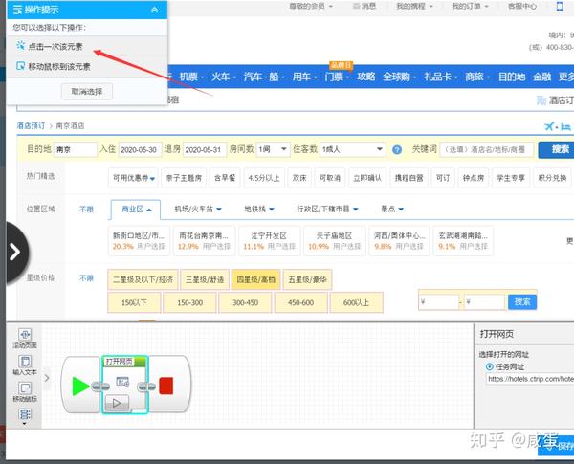The width and height of the screenshot is (574, 464).
Task: Click the mobile phone icon in top bar
Action: (x=560, y=6)
